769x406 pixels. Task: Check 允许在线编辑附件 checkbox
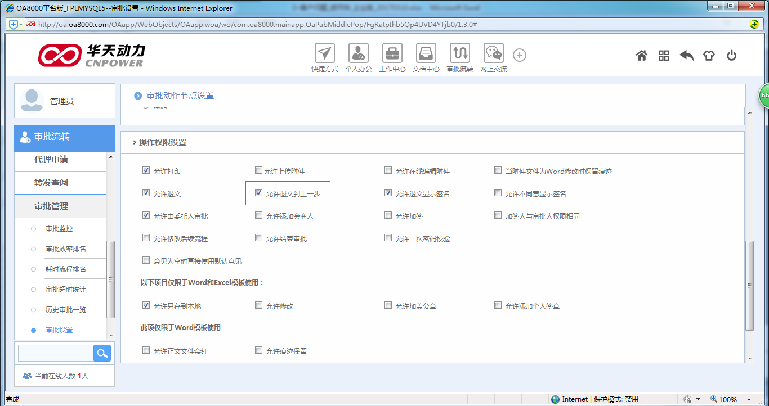click(388, 170)
